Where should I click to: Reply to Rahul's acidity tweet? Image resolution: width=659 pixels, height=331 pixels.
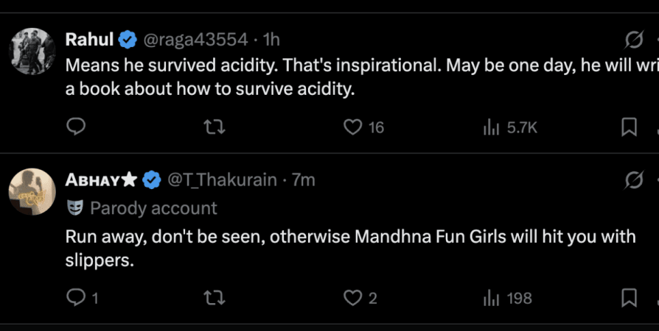pos(77,128)
